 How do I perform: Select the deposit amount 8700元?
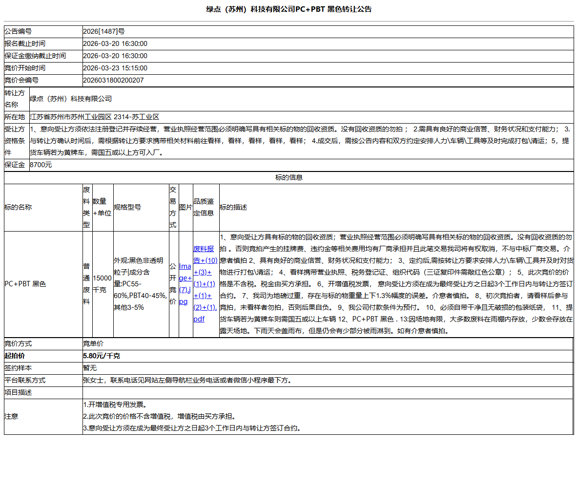41,165
